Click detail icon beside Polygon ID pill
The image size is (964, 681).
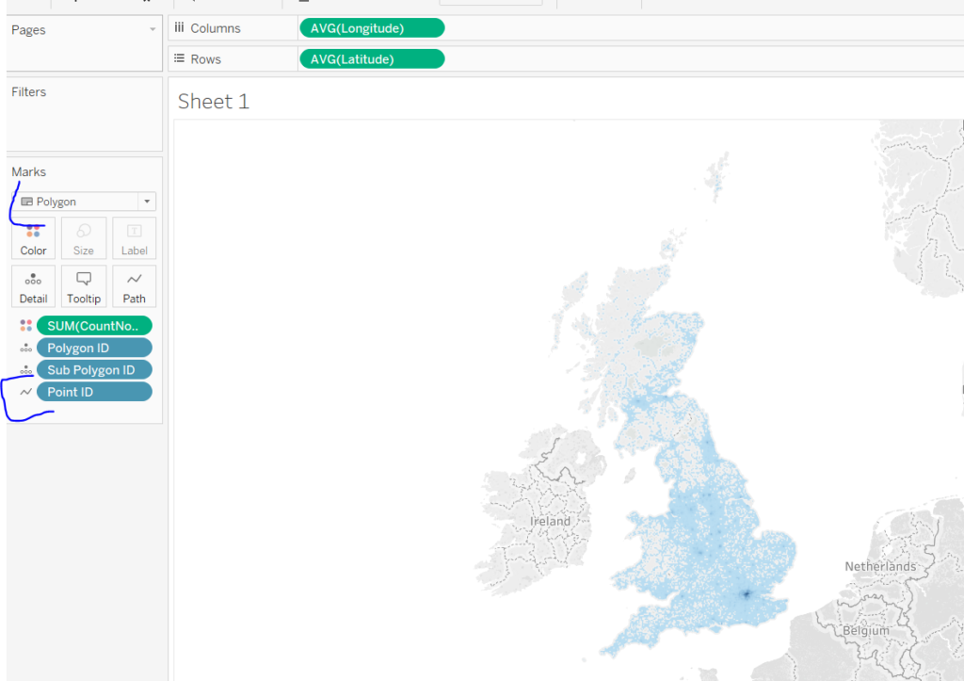coord(25,349)
